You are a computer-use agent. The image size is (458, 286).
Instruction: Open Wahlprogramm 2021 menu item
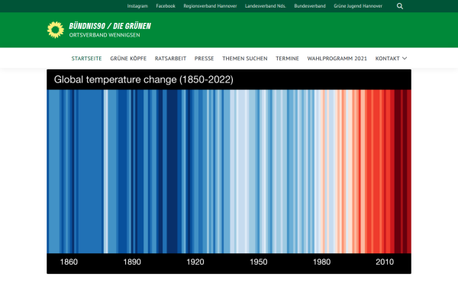point(337,59)
